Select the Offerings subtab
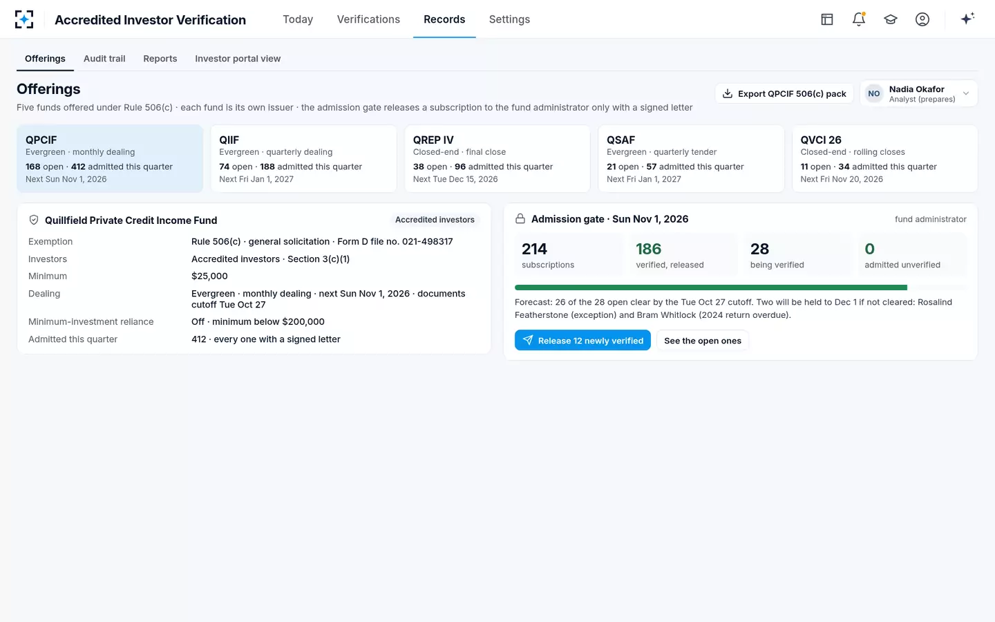The image size is (995, 622). pos(45,59)
